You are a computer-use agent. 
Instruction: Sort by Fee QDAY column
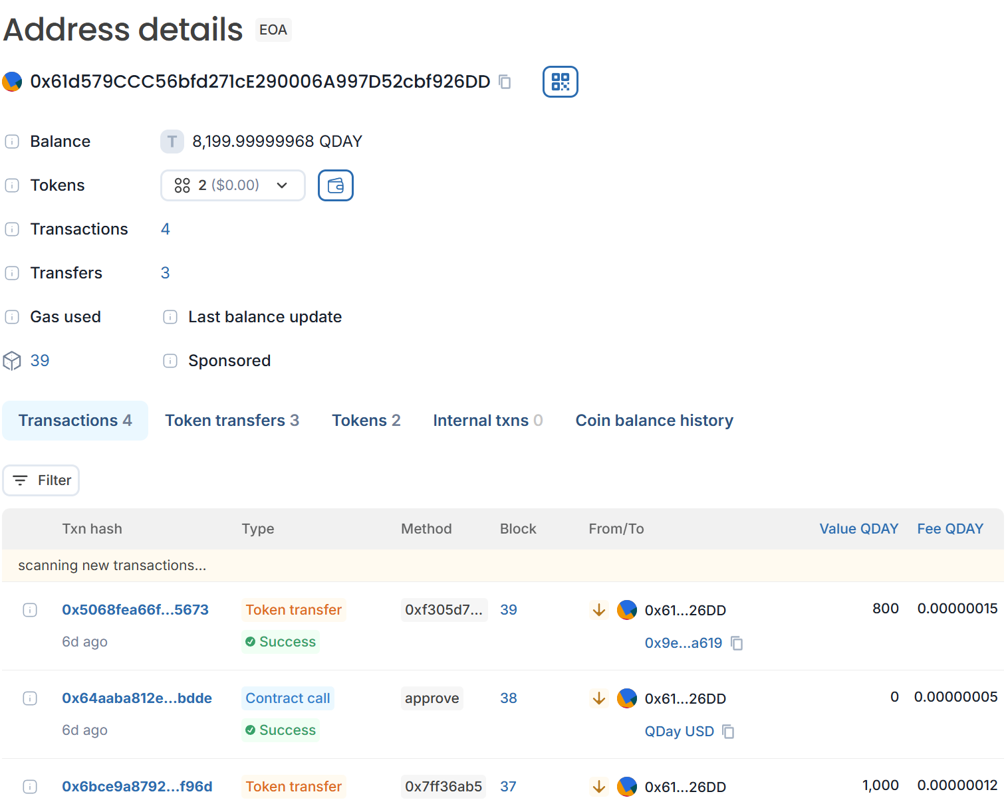[x=950, y=529]
